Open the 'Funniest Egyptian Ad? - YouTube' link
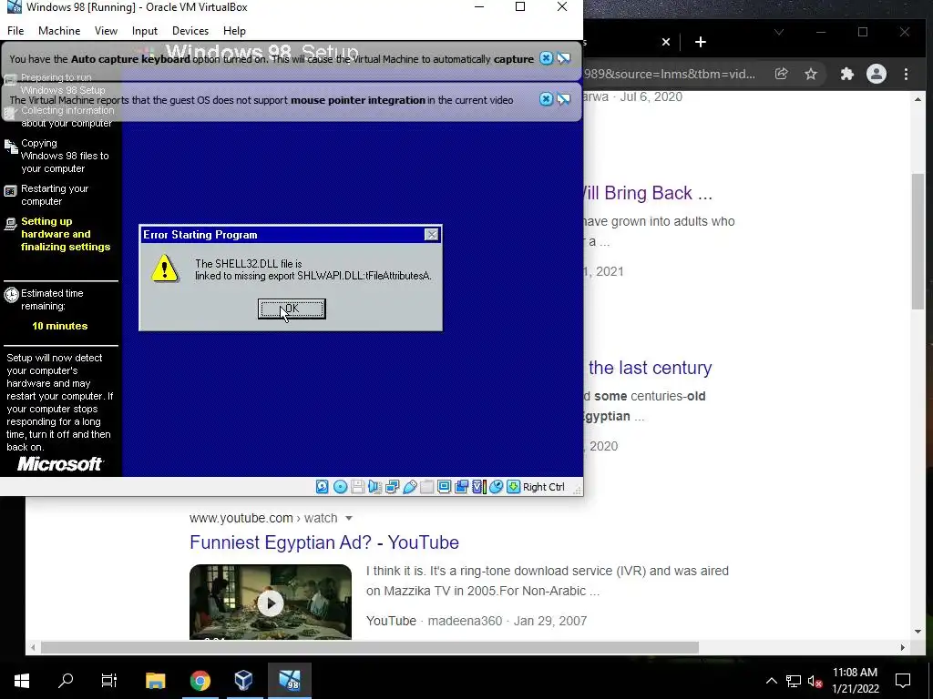Image resolution: width=933 pixels, height=699 pixels. (324, 542)
